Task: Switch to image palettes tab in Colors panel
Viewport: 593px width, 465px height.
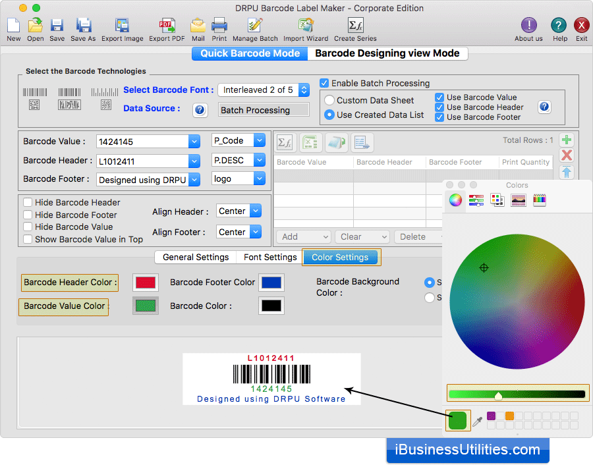Action: tap(518, 200)
